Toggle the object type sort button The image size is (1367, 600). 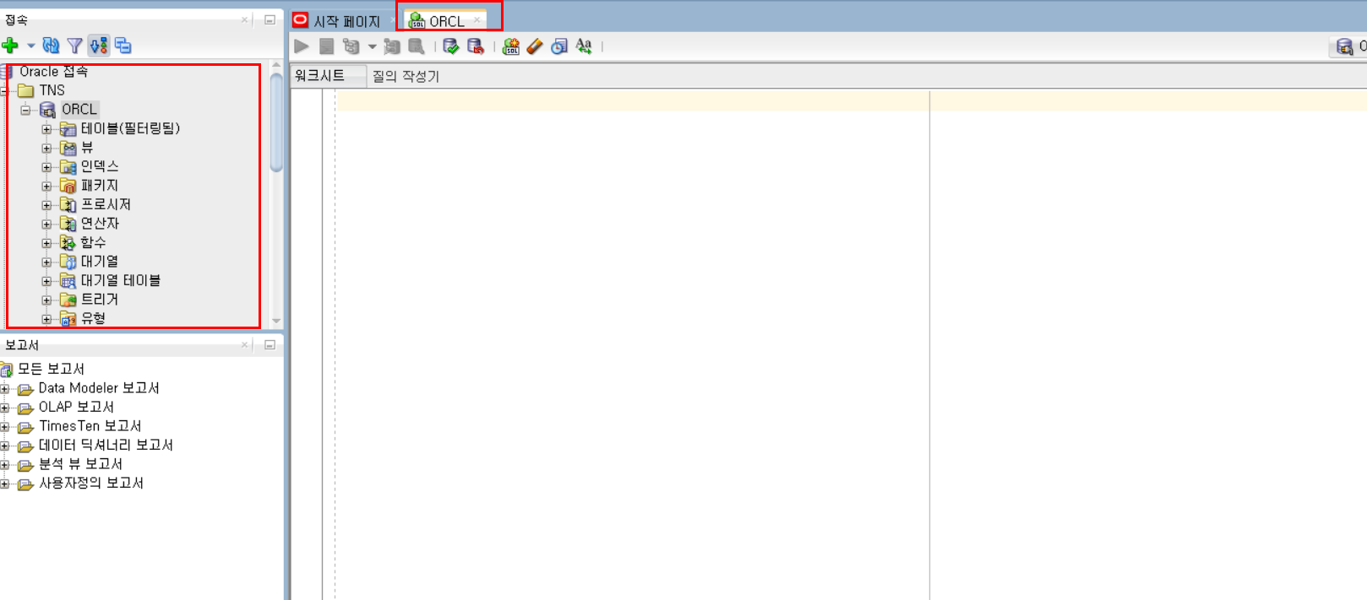99,46
